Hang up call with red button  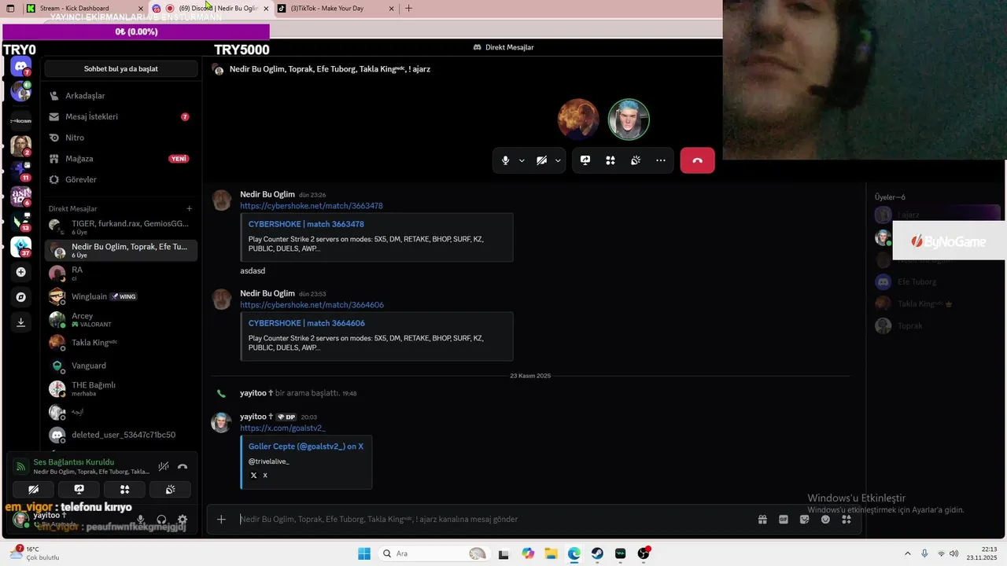click(x=697, y=160)
